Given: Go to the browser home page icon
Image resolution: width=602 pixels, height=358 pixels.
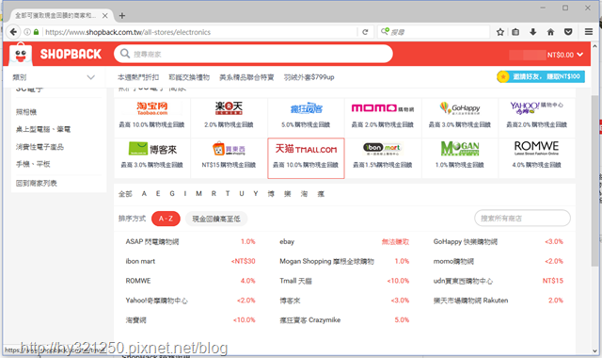Looking at the screenshot, I should point(550,32).
